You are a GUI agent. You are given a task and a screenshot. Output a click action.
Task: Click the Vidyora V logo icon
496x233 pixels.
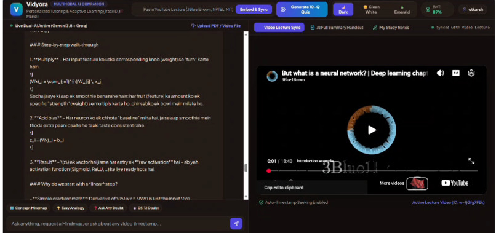(16, 9)
